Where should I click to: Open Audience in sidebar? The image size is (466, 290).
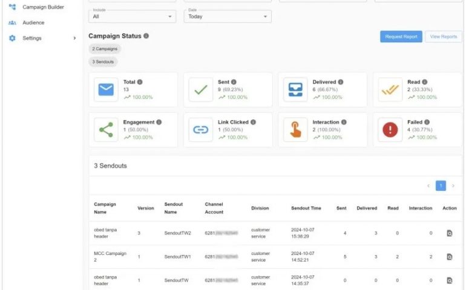coord(33,23)
